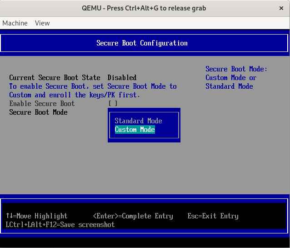Click the 'Custom Mode or' help text line
The width and height of the screenshot is (290, 248).
[x=231, y=78]
